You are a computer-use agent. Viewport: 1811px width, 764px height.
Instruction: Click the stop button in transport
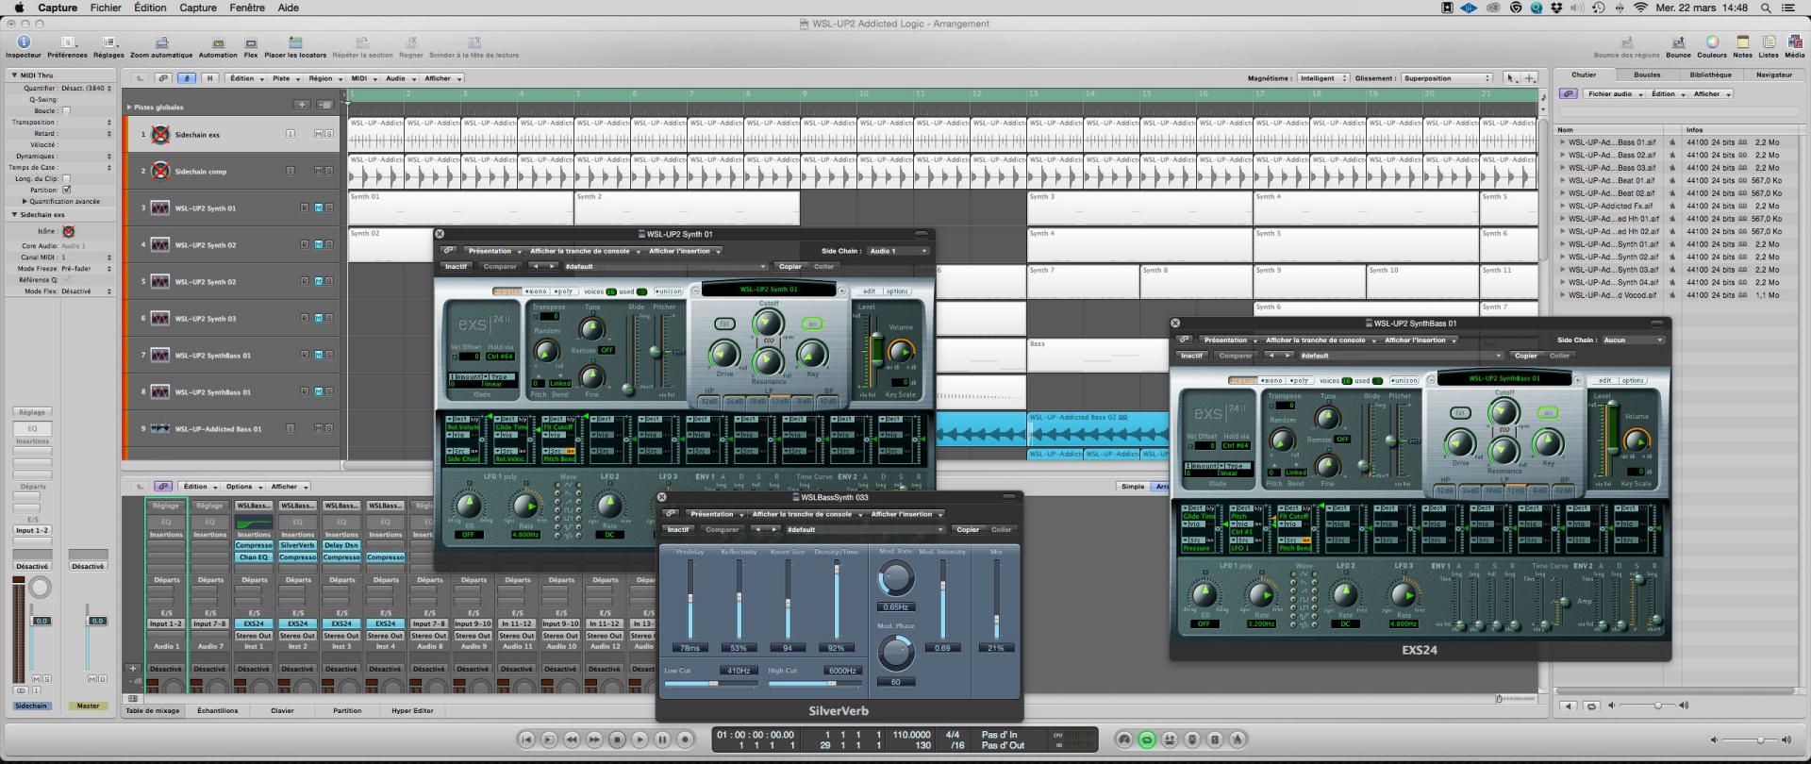(617, 739)
